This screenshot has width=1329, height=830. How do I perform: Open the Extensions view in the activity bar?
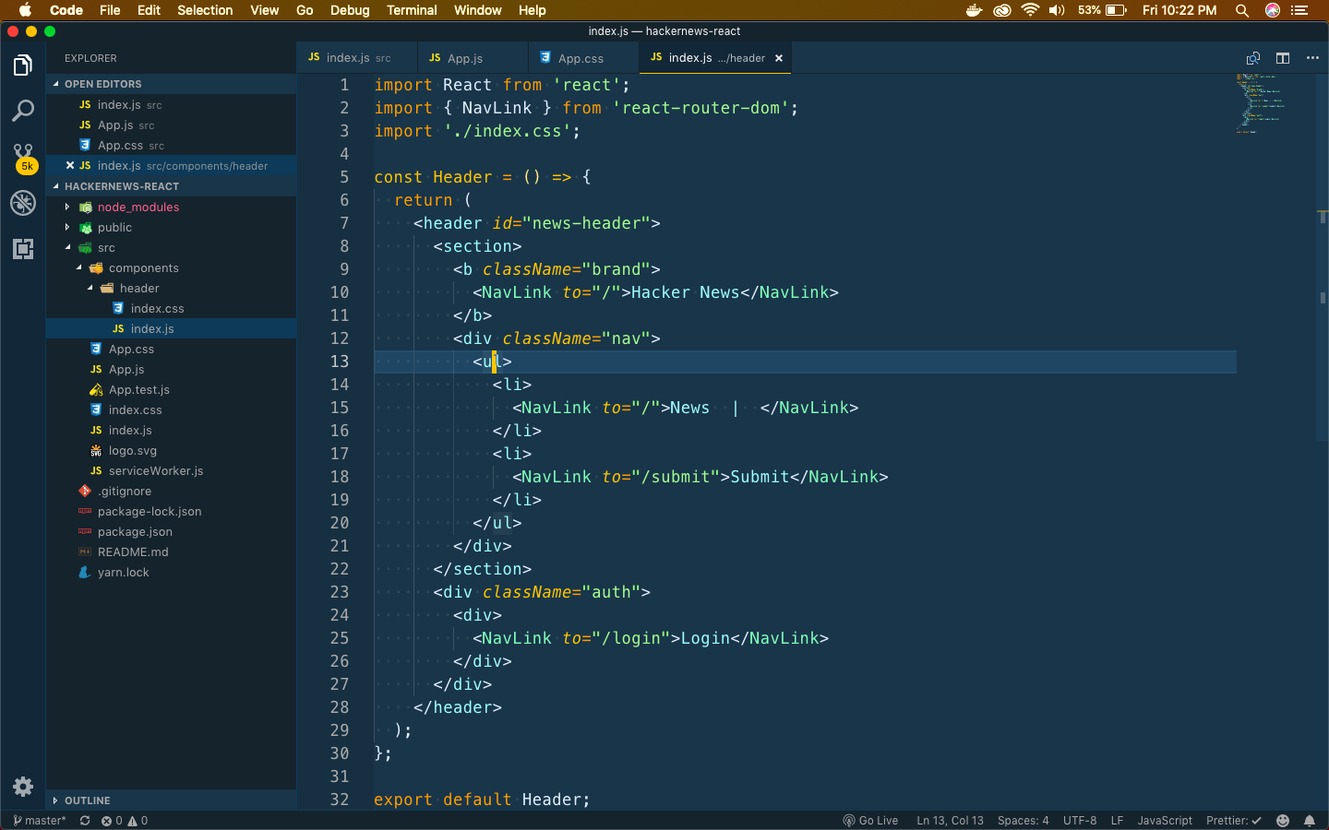(23, 249)
